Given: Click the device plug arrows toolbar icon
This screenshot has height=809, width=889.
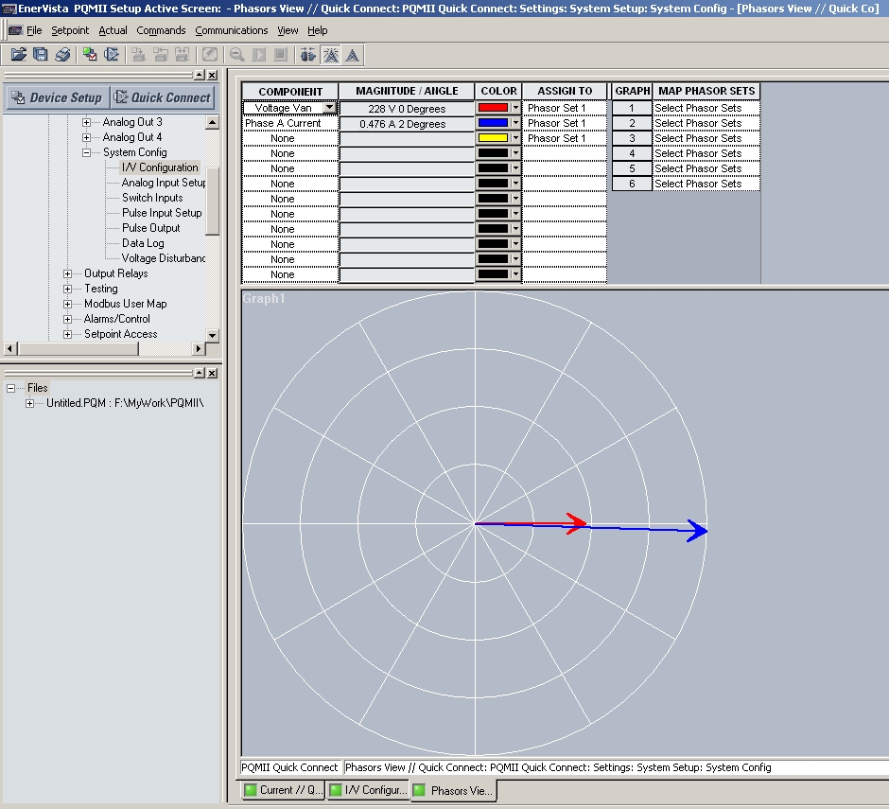Looking at the screenshot, I should click(x=112, y=55).
